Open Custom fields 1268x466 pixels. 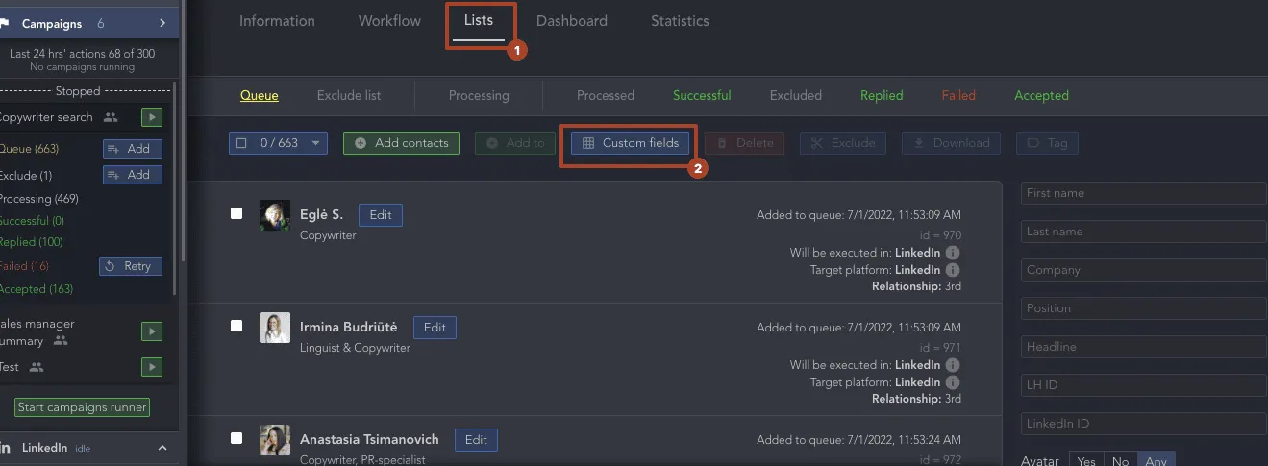click(630, 143)
